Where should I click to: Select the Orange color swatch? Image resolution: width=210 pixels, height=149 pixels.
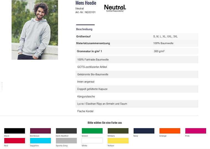point(170,131)
